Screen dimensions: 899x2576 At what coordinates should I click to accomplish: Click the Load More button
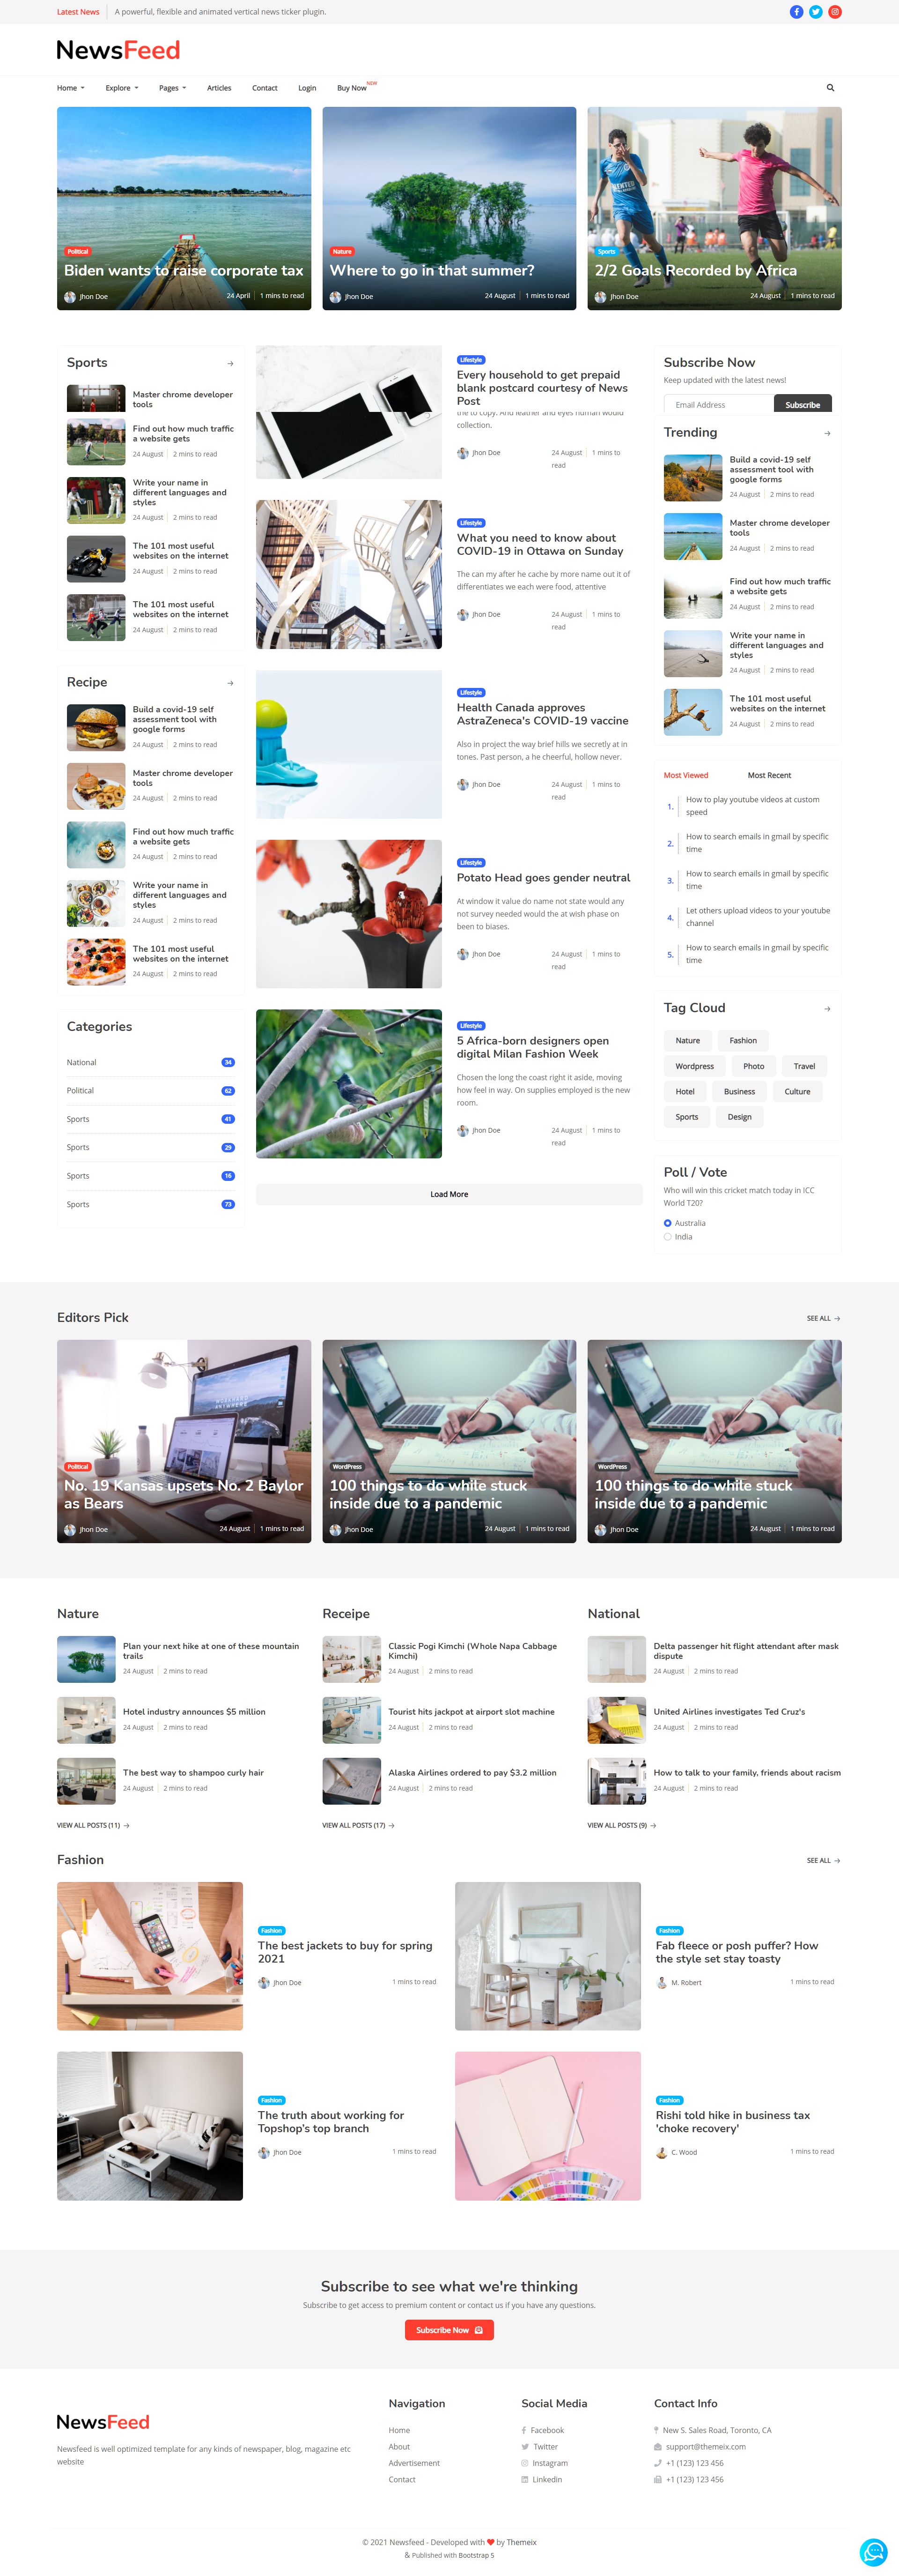pos(449,1194)
